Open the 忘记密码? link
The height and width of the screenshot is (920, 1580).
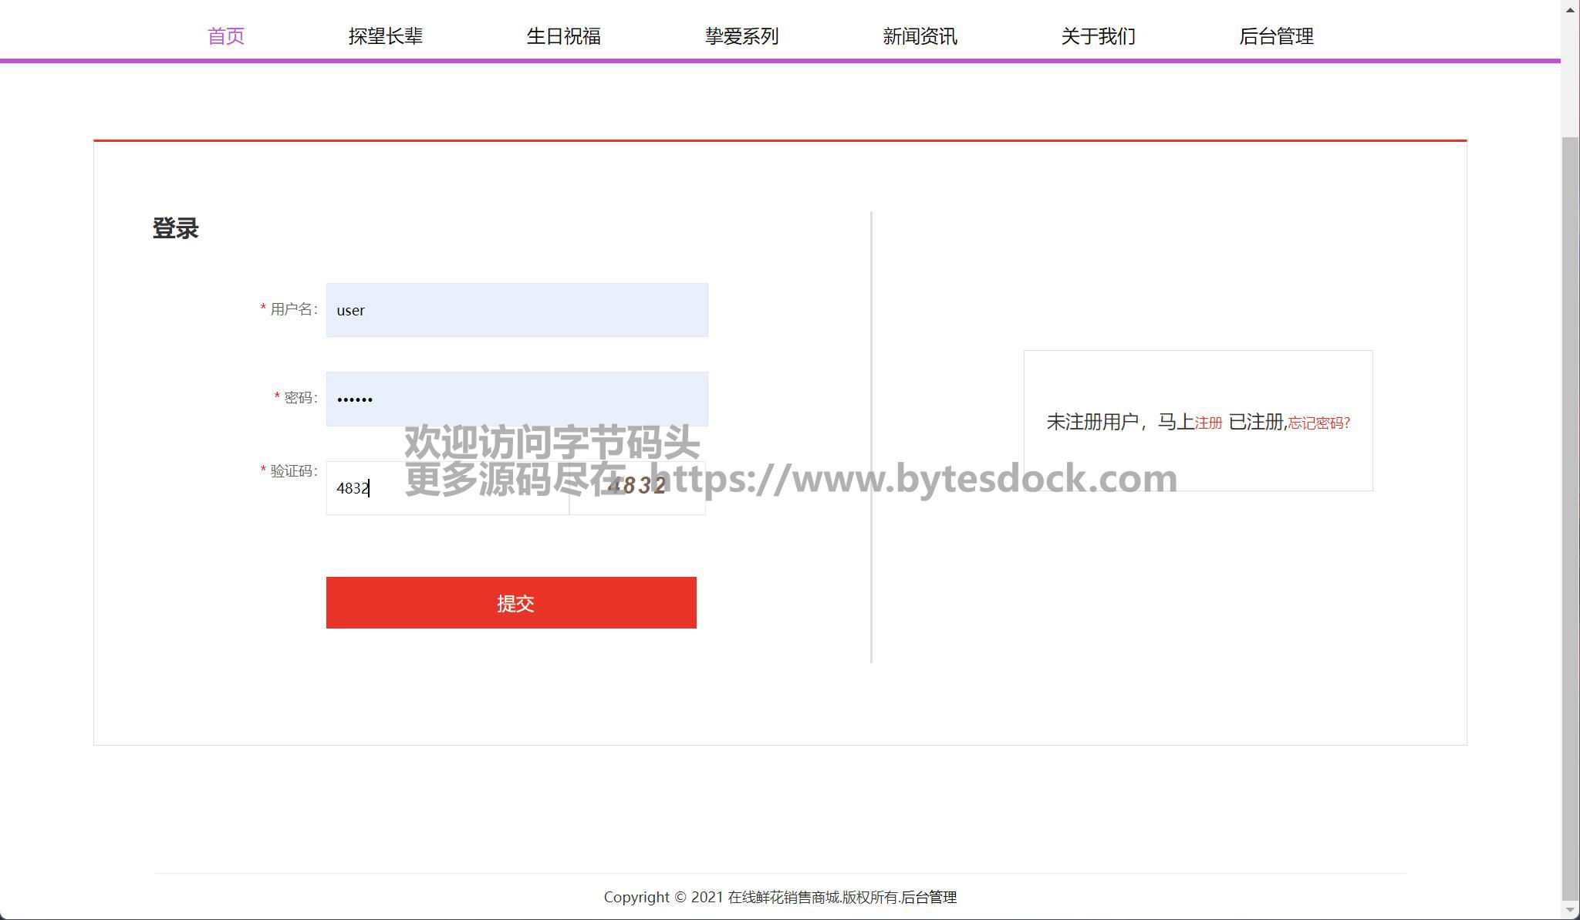point(1318,423)
